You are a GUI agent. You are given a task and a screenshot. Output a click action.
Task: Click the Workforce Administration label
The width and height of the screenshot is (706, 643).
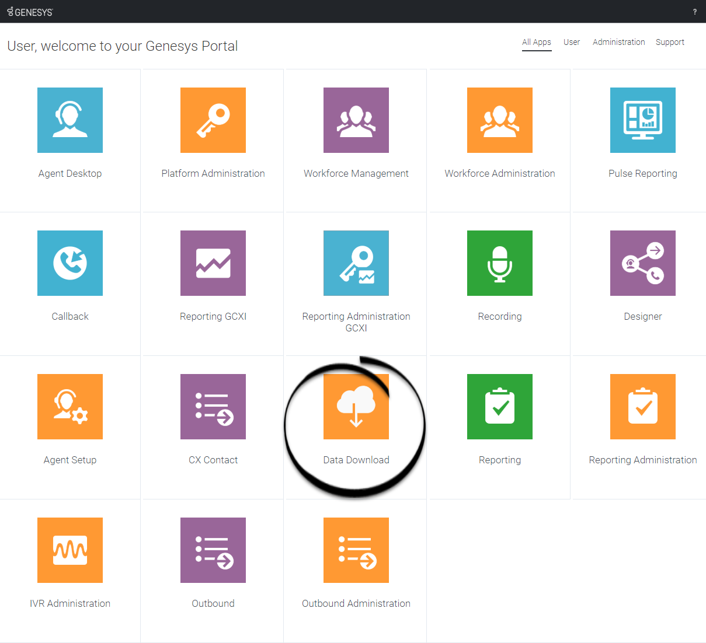pos(500,173)
